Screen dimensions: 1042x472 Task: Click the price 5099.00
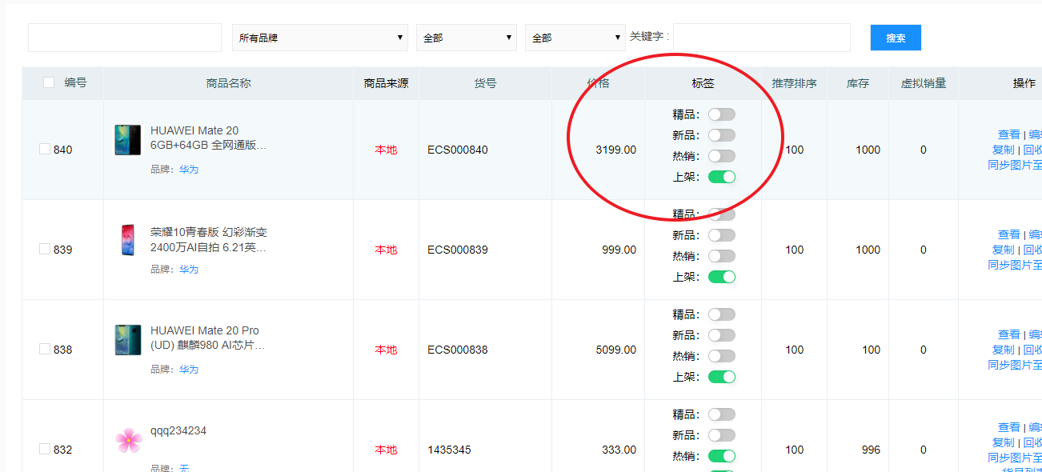[x=616, y=350]
